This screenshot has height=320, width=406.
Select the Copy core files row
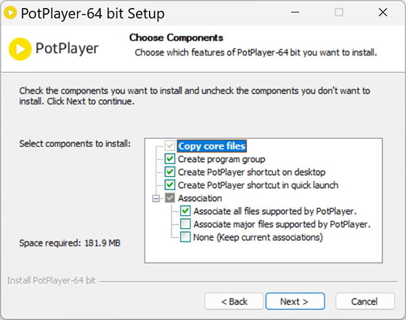[x=212, y=146]
